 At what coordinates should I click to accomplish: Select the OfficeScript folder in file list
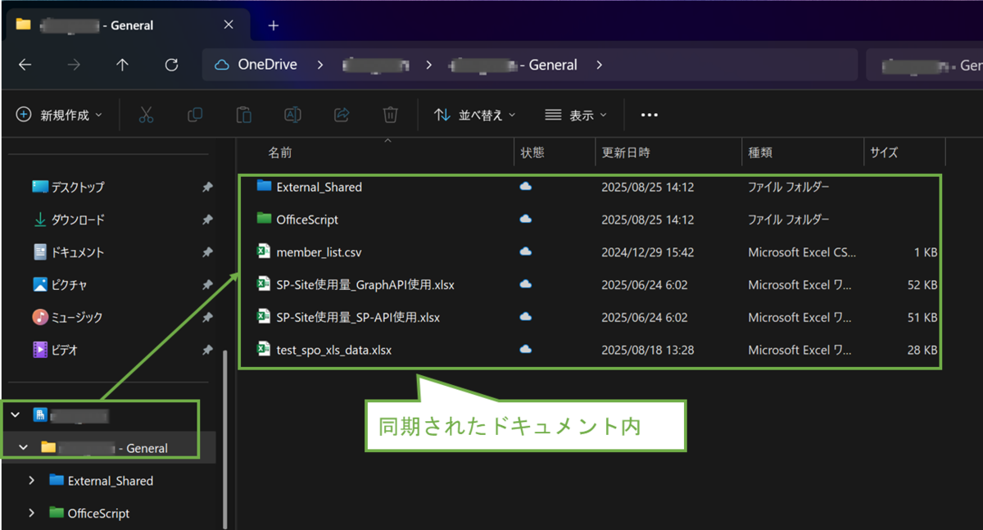coord(307,220)
